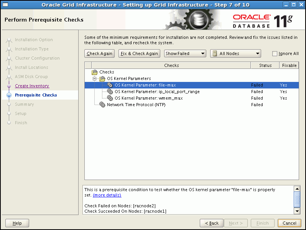The width and height of the screenshot is (306, 230).
Task: Click the gear icon beside ip_local_port_range
Action: (110, 92)
